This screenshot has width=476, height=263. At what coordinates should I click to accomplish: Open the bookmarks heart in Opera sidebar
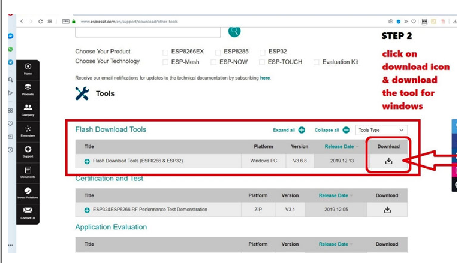[10, 123]
